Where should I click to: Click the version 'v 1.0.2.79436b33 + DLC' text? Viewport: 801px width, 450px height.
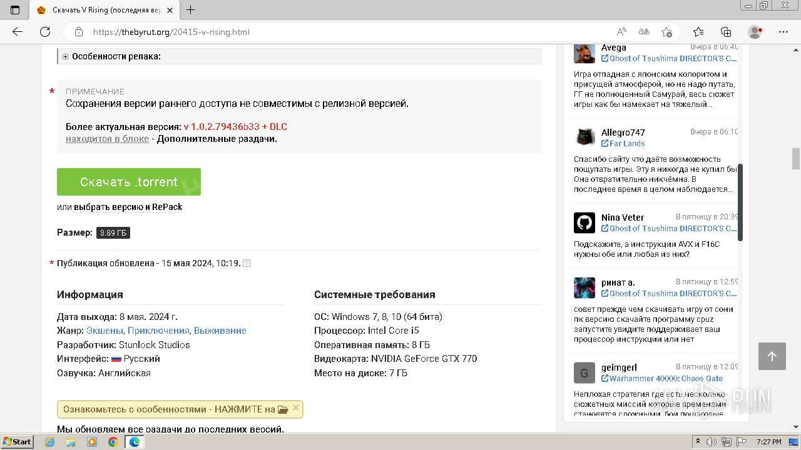pos(235,127)
